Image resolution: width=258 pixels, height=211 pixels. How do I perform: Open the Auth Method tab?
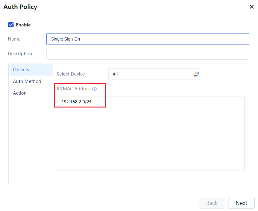[27, 81]
